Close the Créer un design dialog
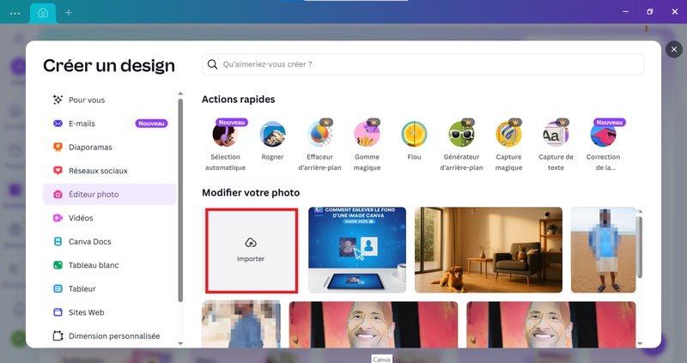Viewport: 687px width, 363px height. pos(674,49)
